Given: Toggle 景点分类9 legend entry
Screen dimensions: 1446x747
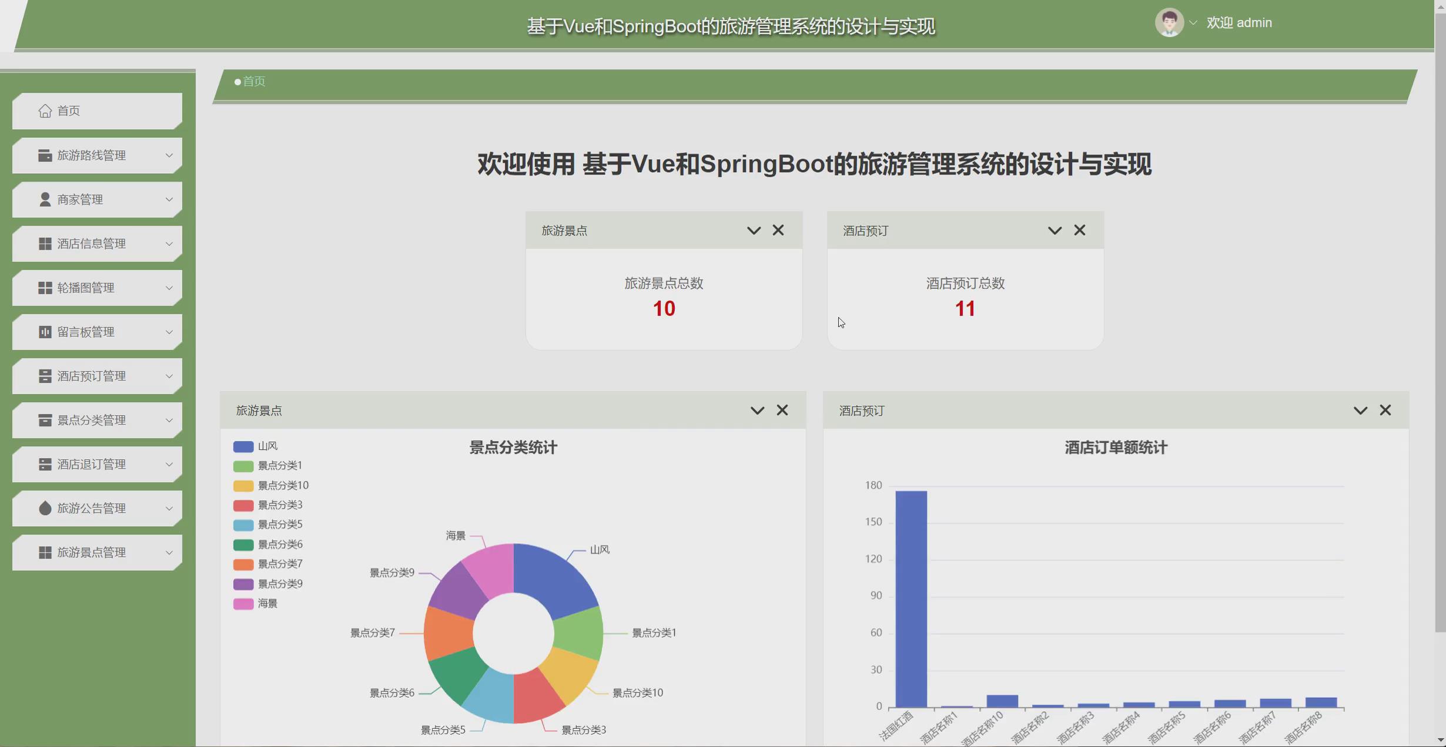Looking at the screenshot, I should (267, 584).
